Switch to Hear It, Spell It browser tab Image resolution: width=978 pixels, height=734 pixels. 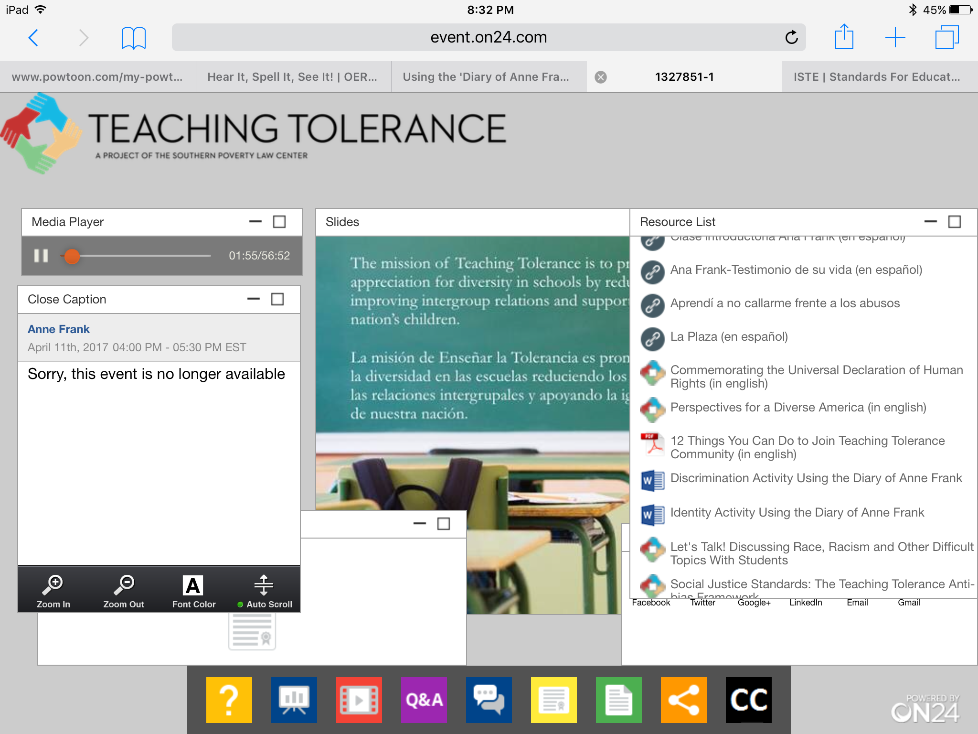pos(292,77)
